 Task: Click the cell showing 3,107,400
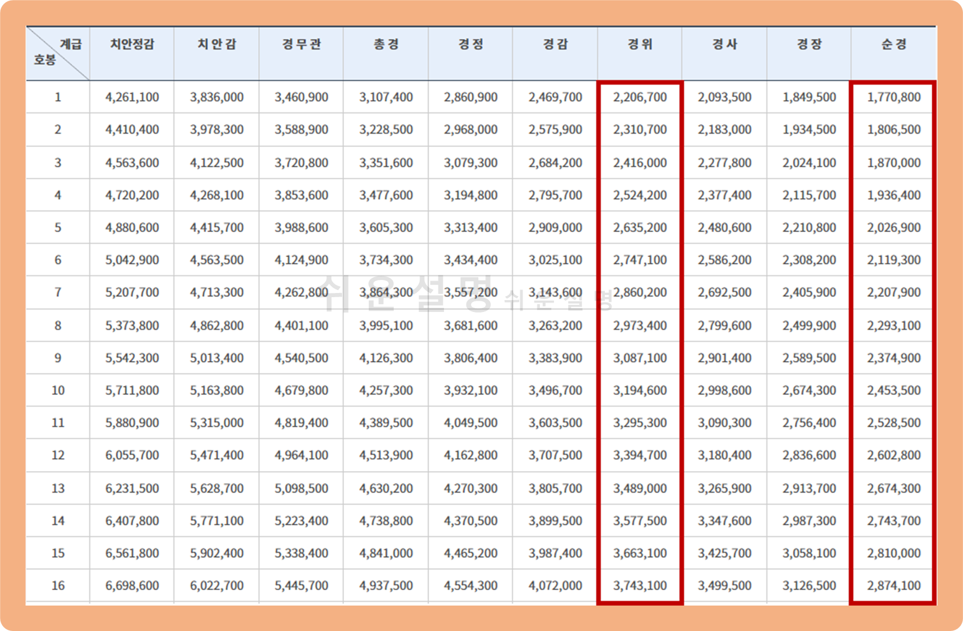386,97
